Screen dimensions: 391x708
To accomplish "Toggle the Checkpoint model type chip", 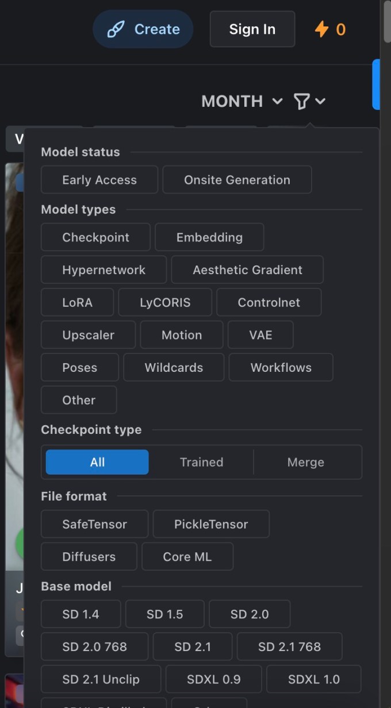I will [x=95, y=237].
